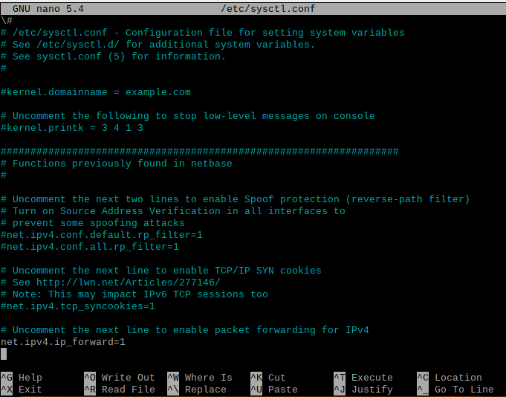Click the ^G Help shortcut

(x=22, y=378)
